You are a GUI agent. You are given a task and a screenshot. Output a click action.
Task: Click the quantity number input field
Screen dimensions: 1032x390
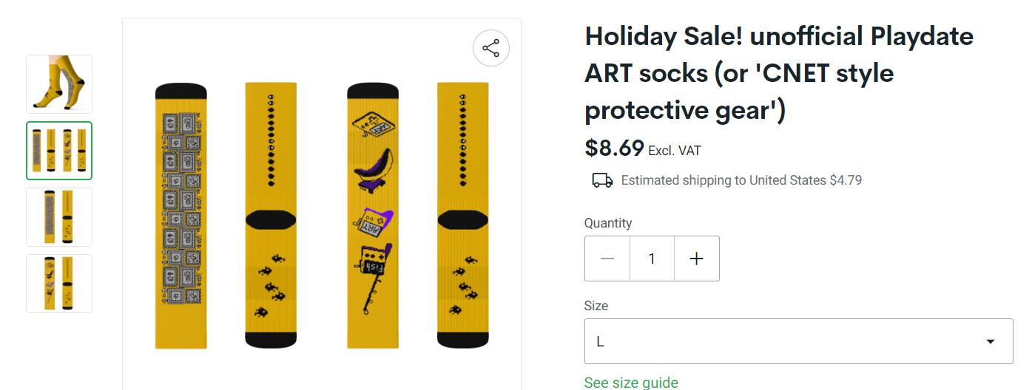(652, 259)
